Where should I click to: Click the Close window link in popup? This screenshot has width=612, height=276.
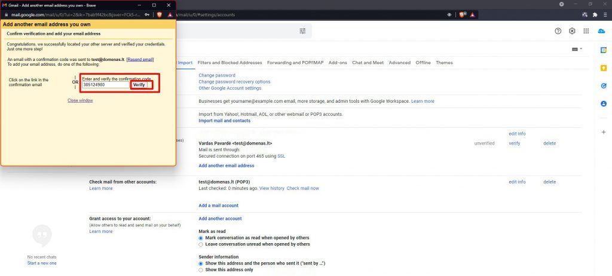(80, 100)
